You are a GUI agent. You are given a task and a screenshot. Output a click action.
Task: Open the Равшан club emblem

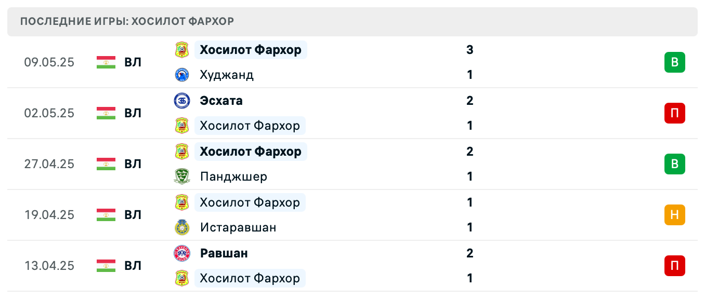coord(182,253)
